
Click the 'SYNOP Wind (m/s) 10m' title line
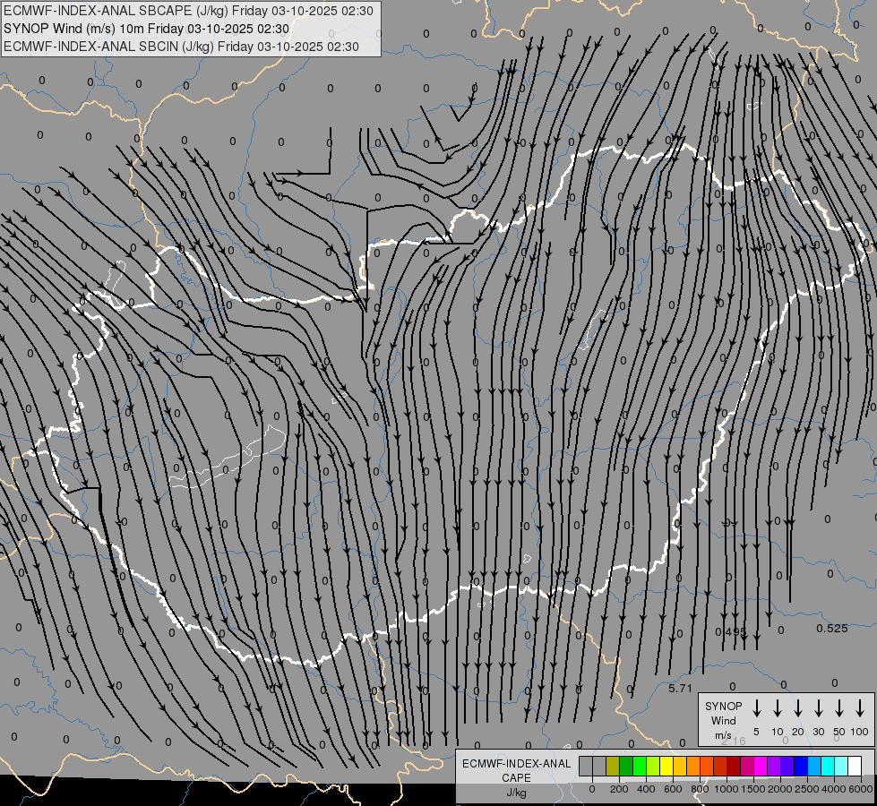(147, 29)
